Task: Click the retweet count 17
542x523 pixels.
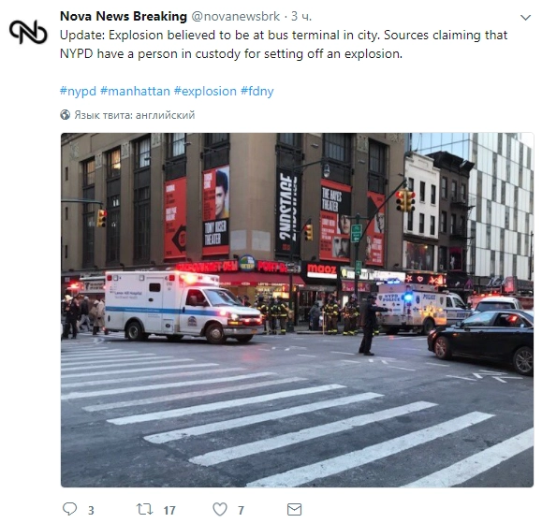Action: (169, 510)
